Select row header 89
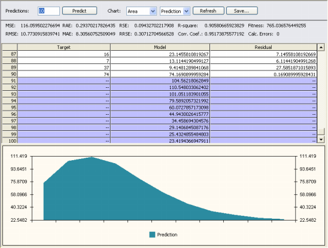The image size is (328, 248). tap(10, 68)
